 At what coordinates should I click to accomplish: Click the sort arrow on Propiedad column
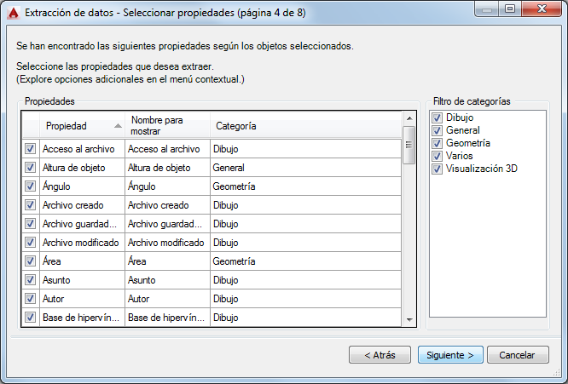point(118,126)
